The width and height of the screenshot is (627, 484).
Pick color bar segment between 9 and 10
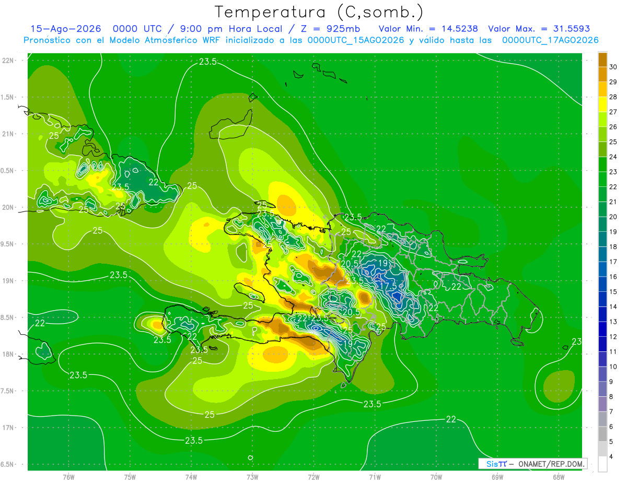(x=602, y=374)
